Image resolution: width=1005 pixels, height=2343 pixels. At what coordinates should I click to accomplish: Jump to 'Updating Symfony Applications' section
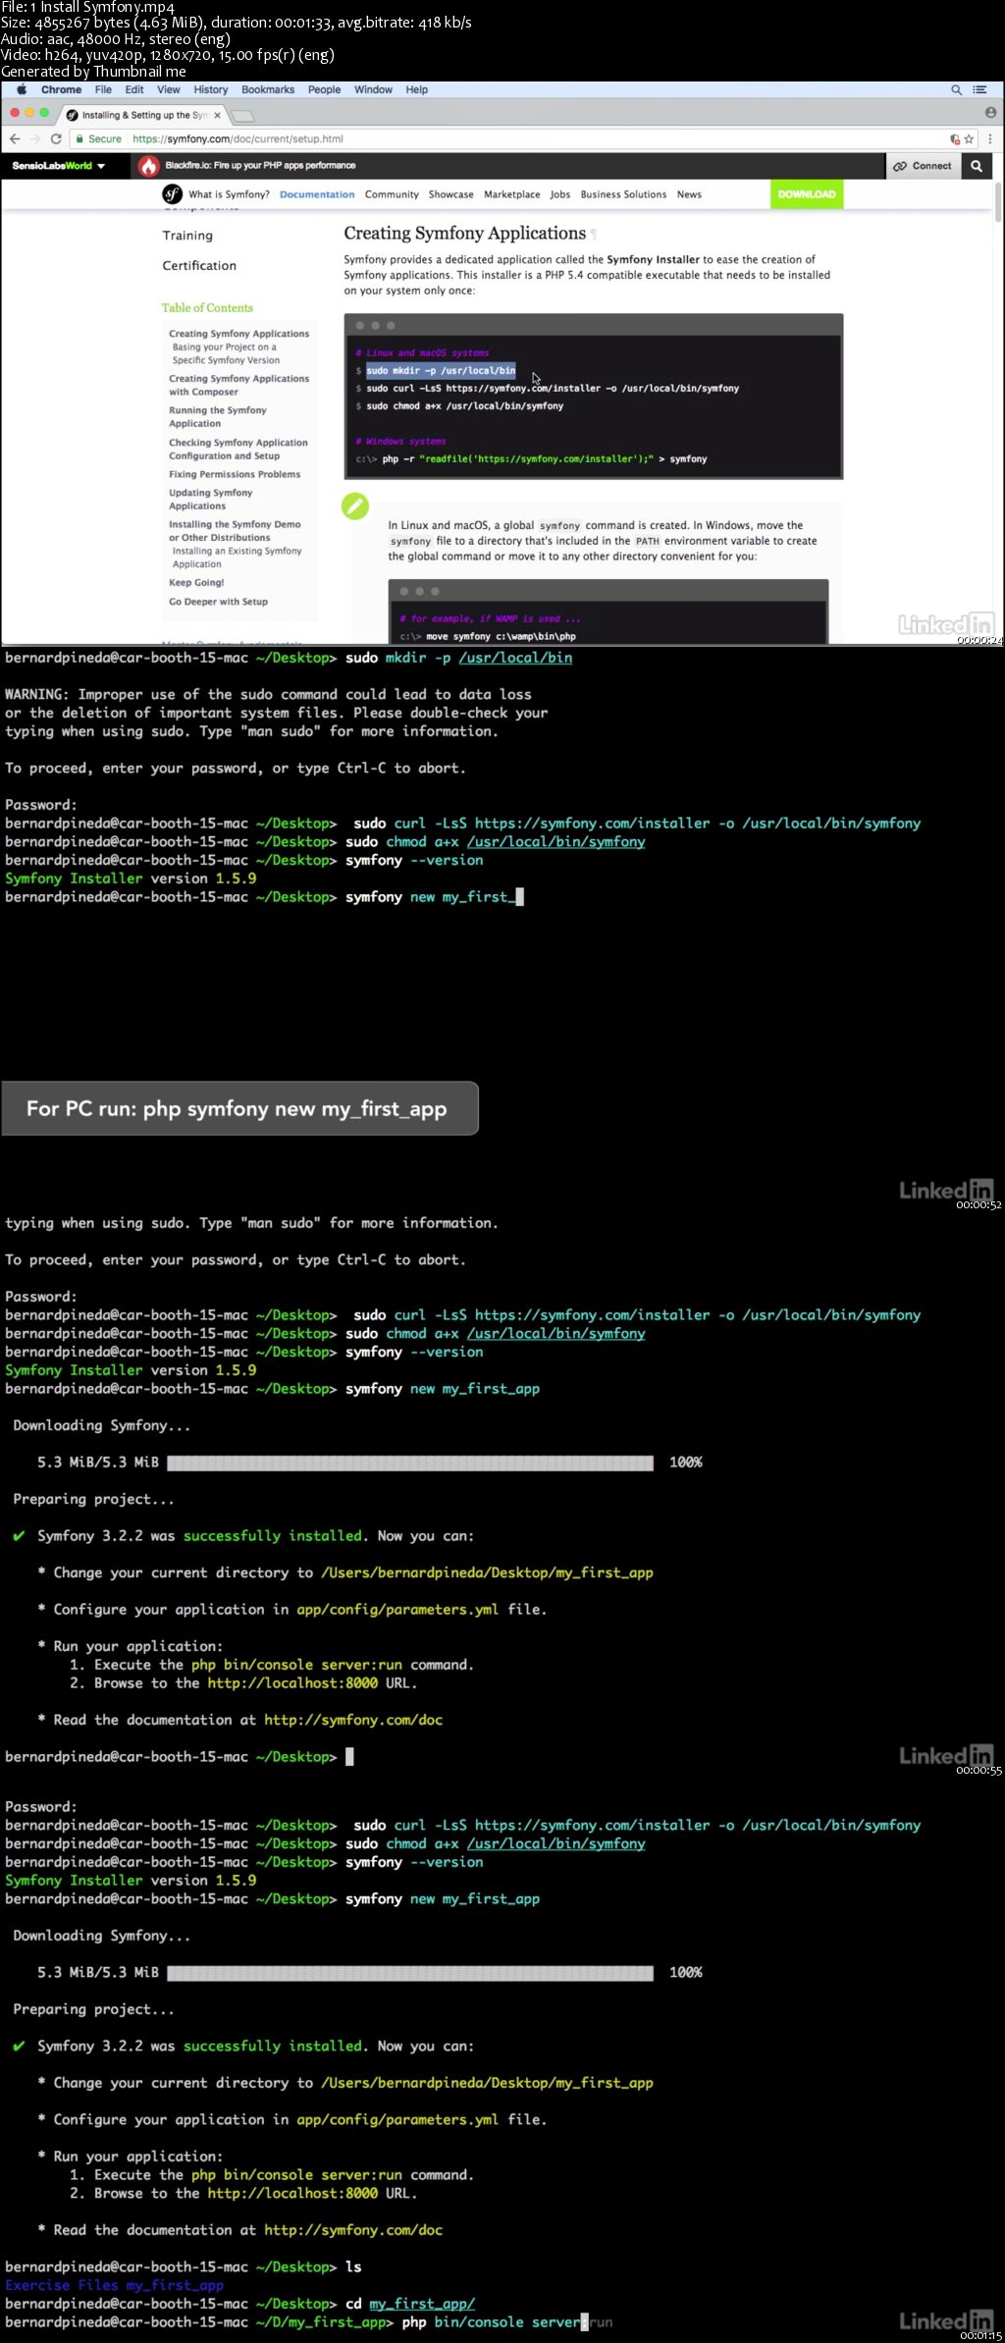click(210, 499)
